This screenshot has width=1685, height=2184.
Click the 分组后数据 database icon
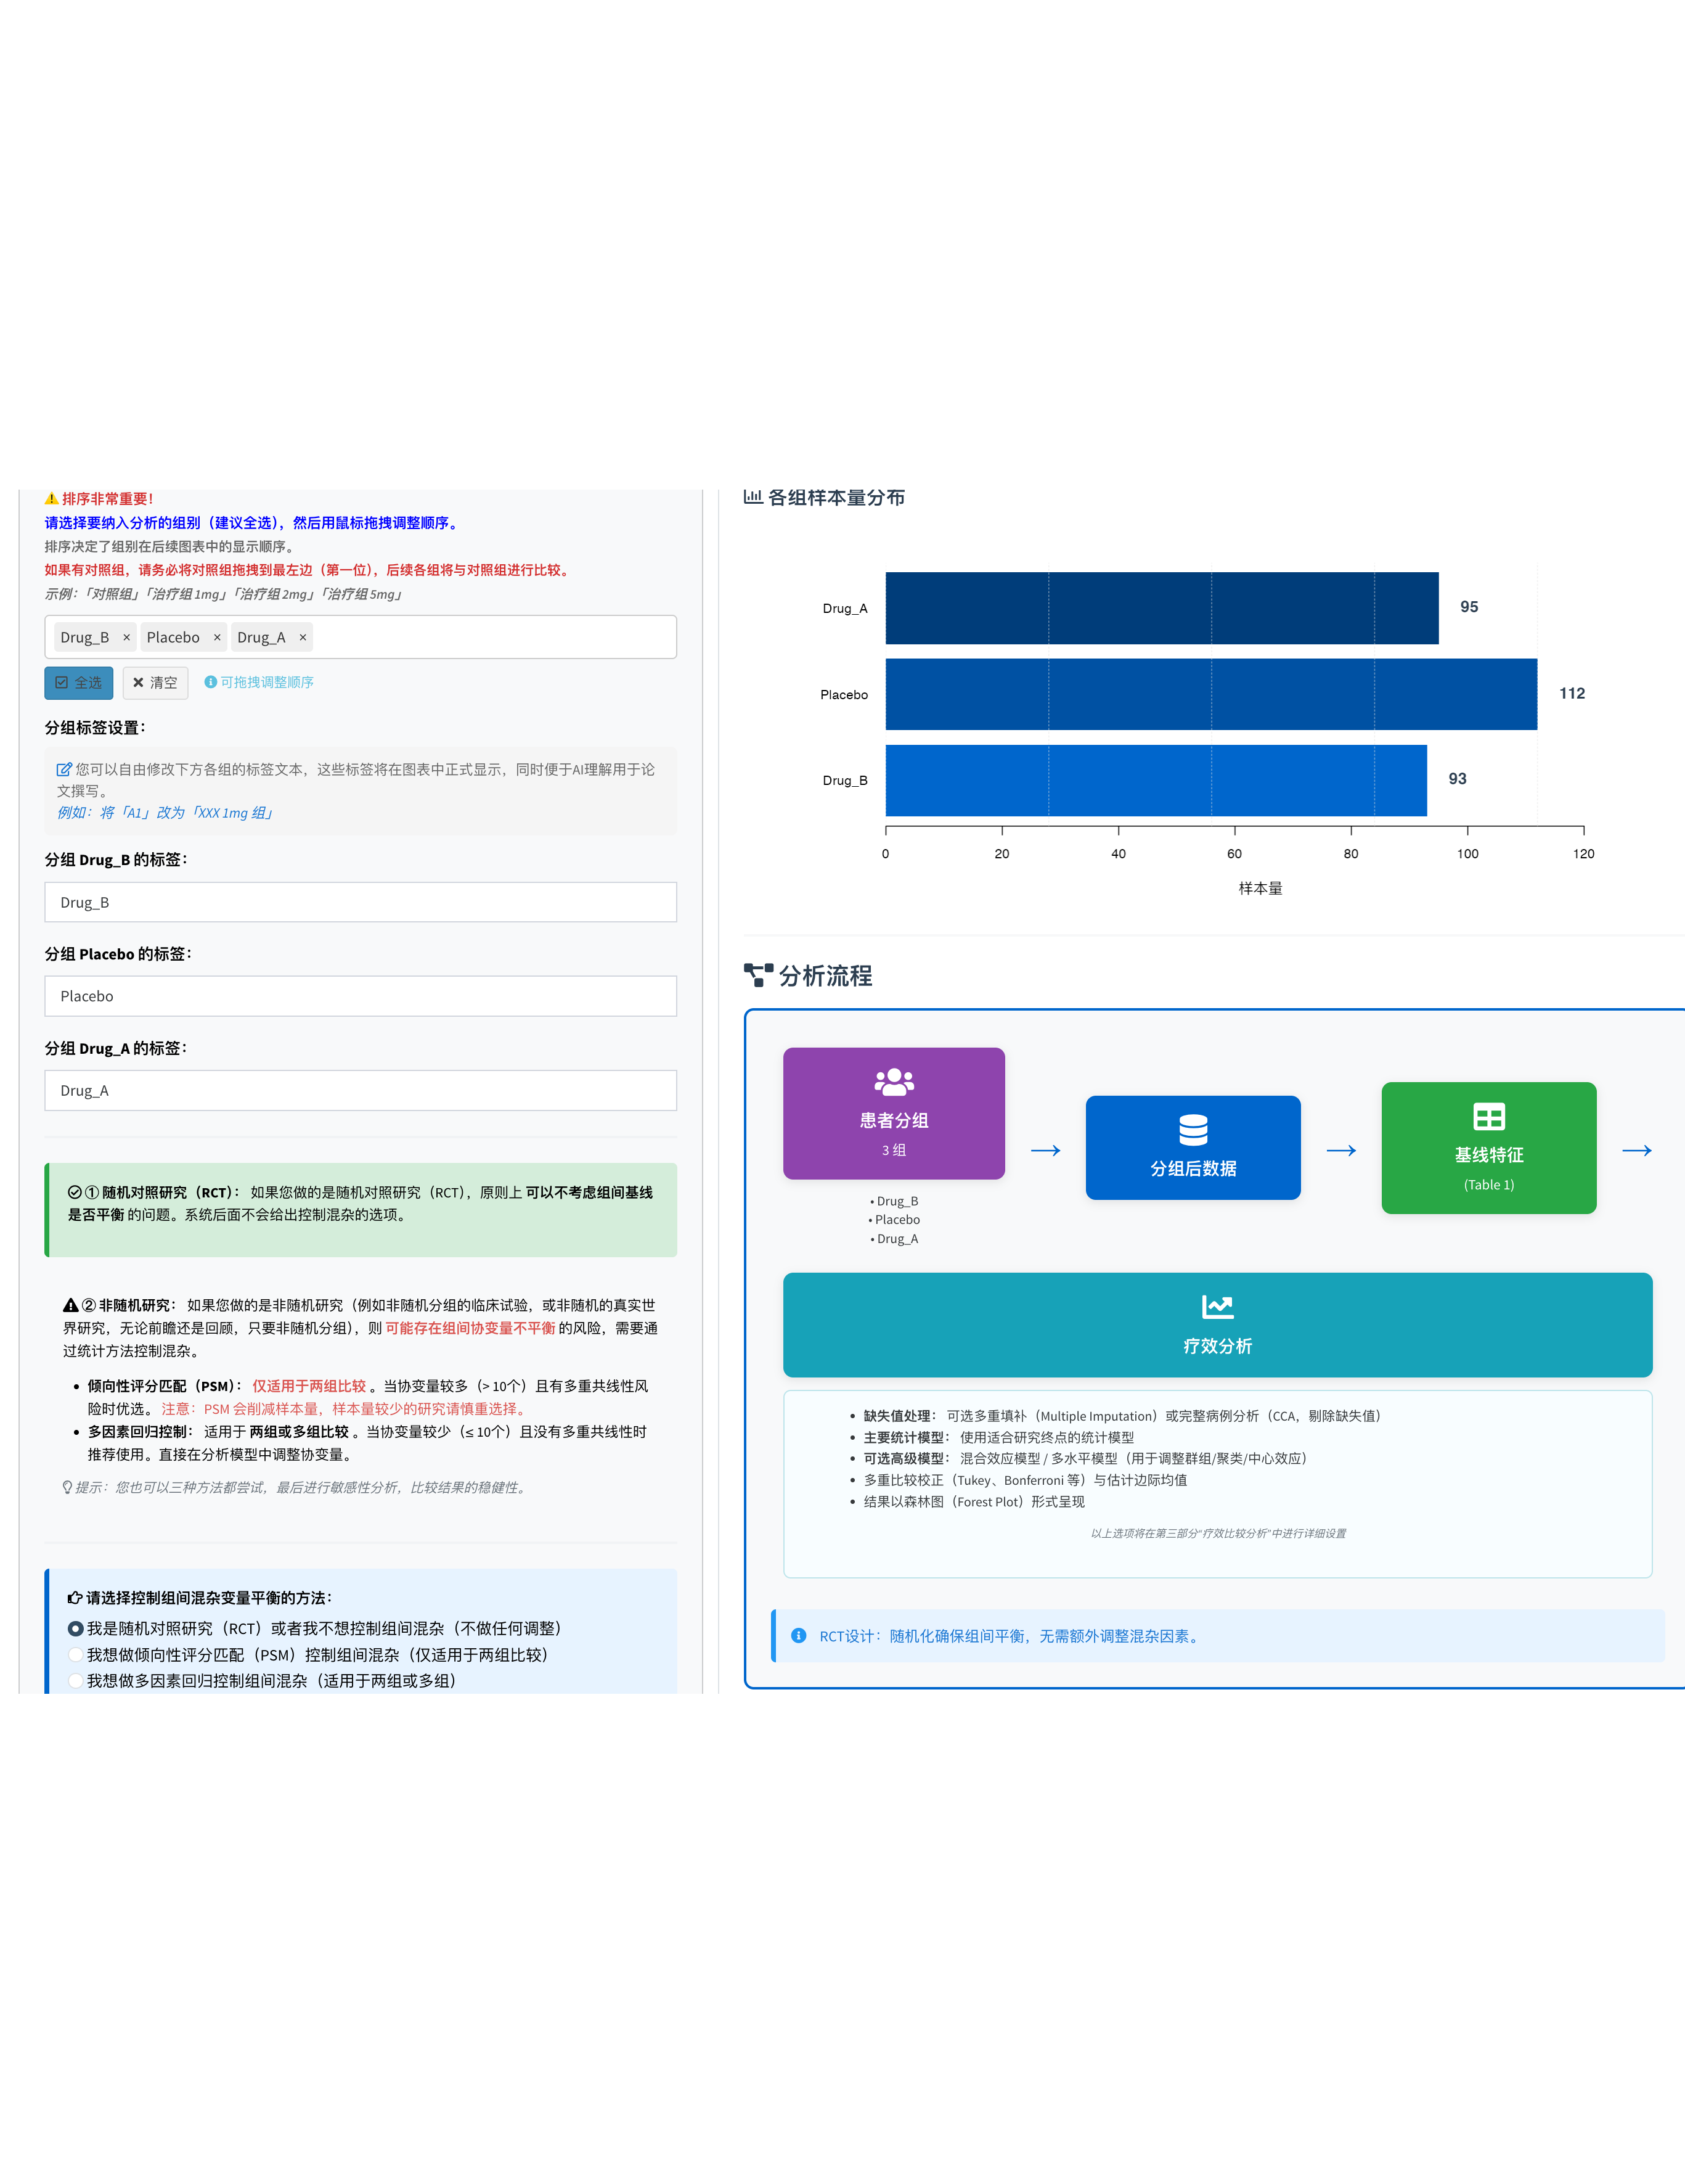[x=1193, y=1129]
